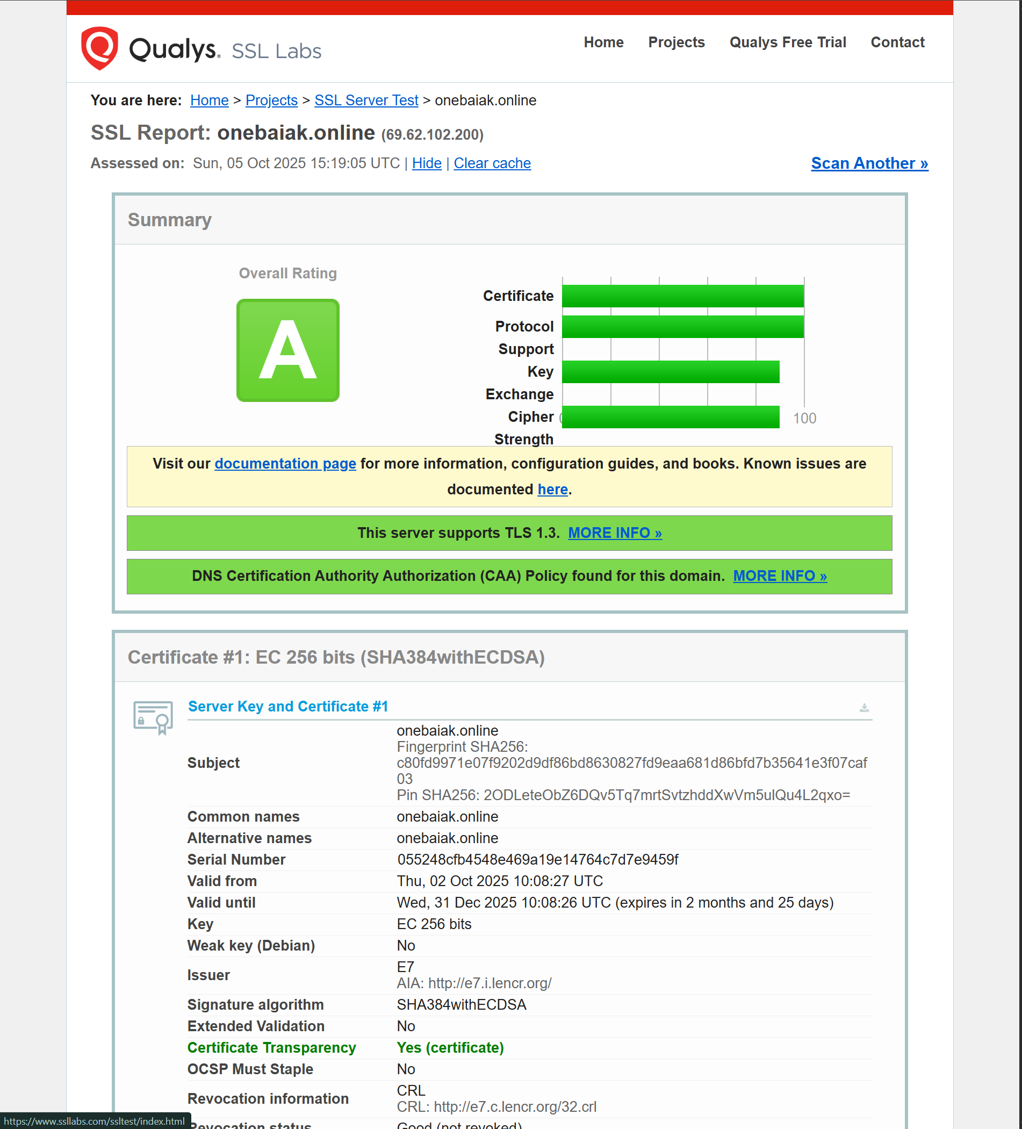The height and width of the screenshot is (1129, 1022).
Task: Go to Qualys Free Trial page
Action: (x=787, y=42)
